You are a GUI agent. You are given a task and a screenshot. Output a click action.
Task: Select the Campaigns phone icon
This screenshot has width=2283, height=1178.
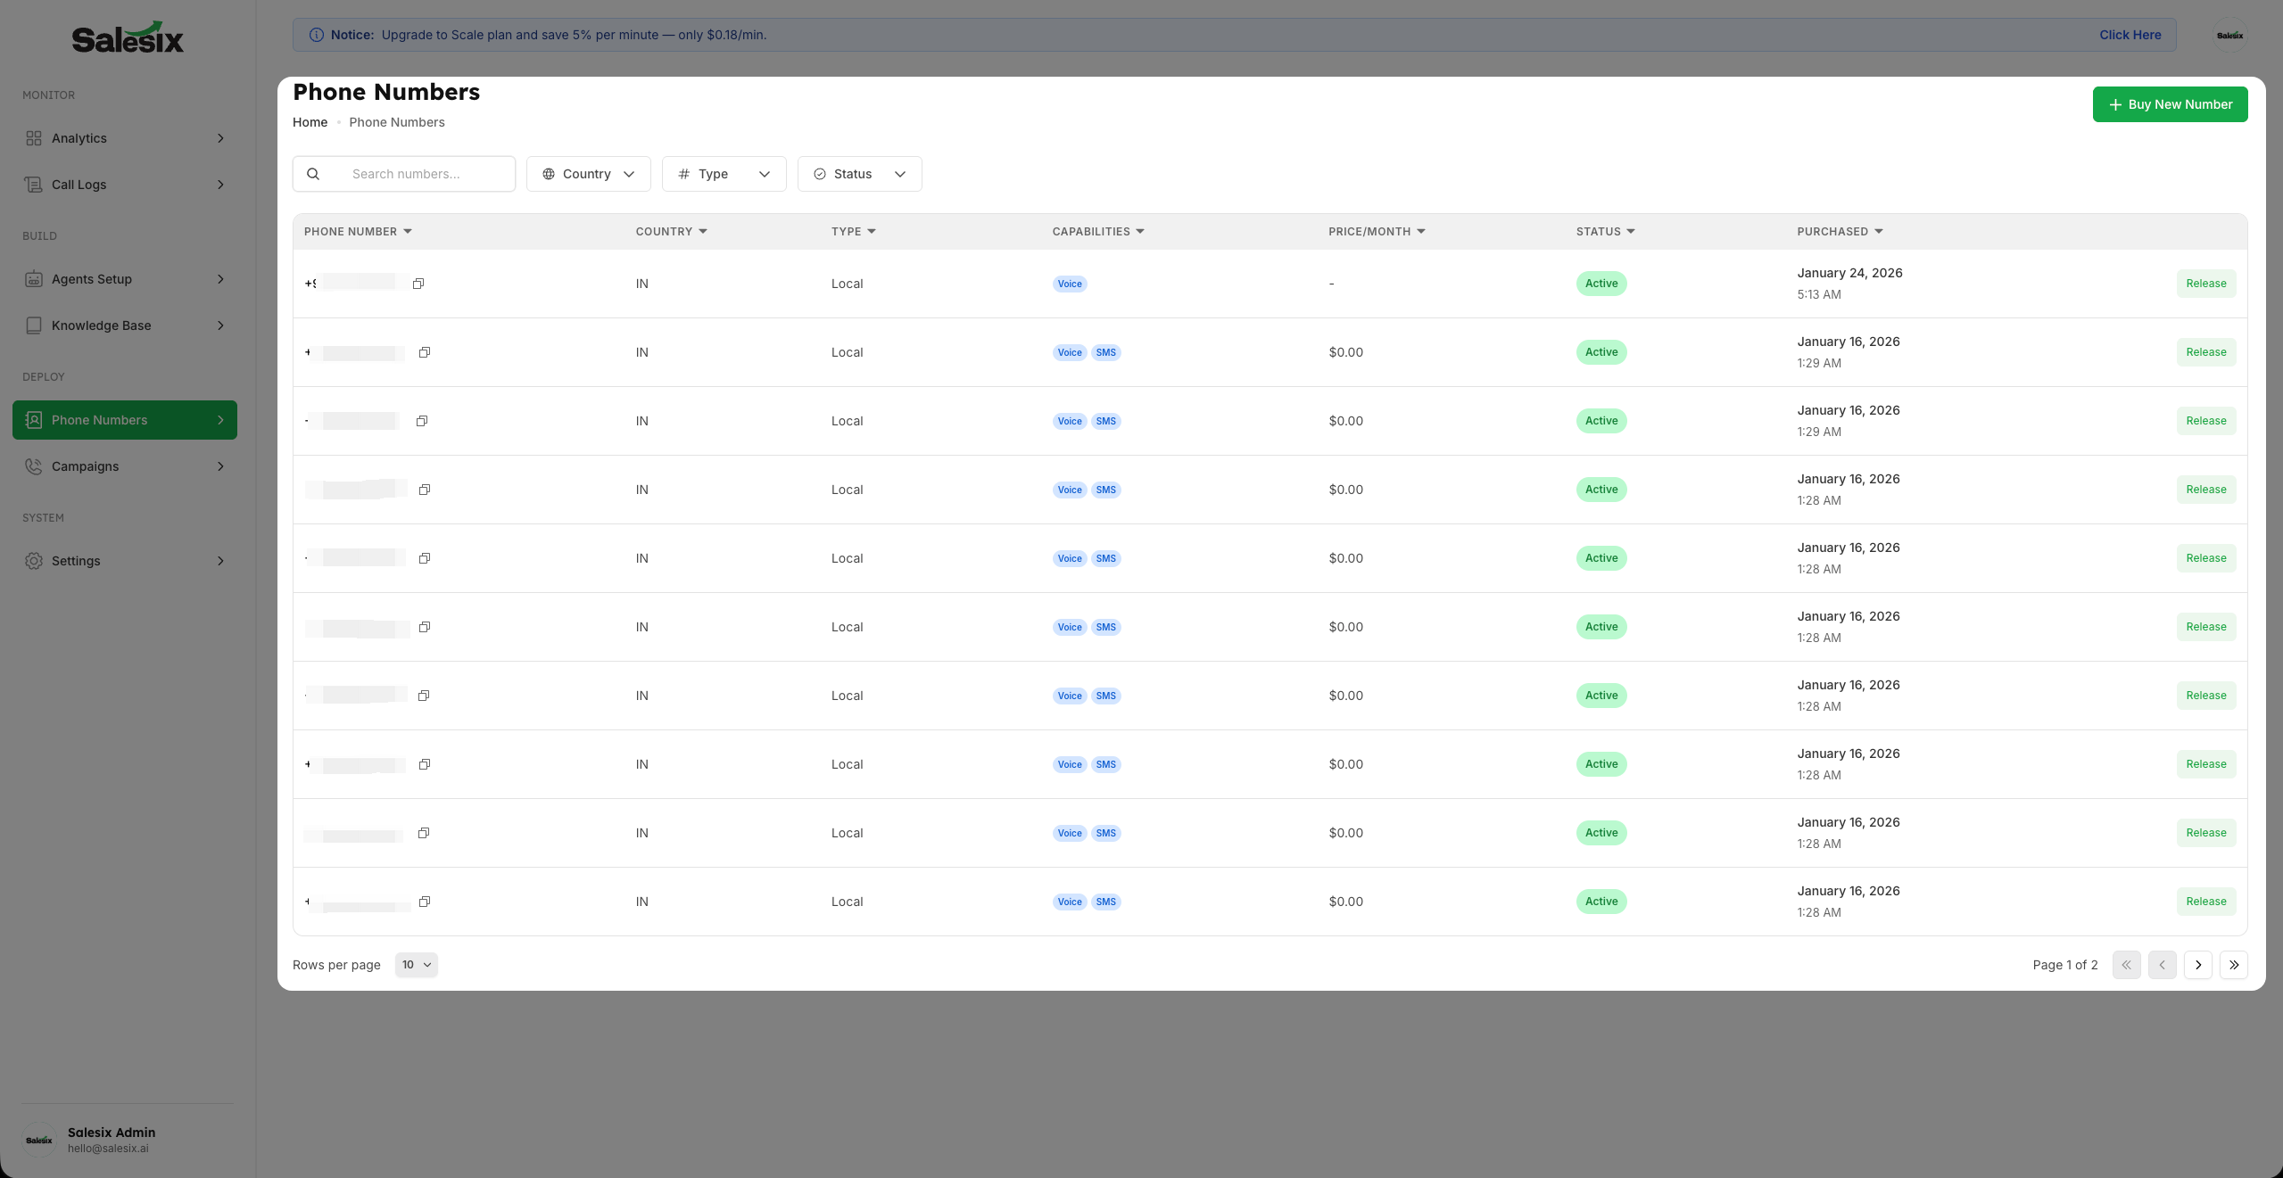34,466
